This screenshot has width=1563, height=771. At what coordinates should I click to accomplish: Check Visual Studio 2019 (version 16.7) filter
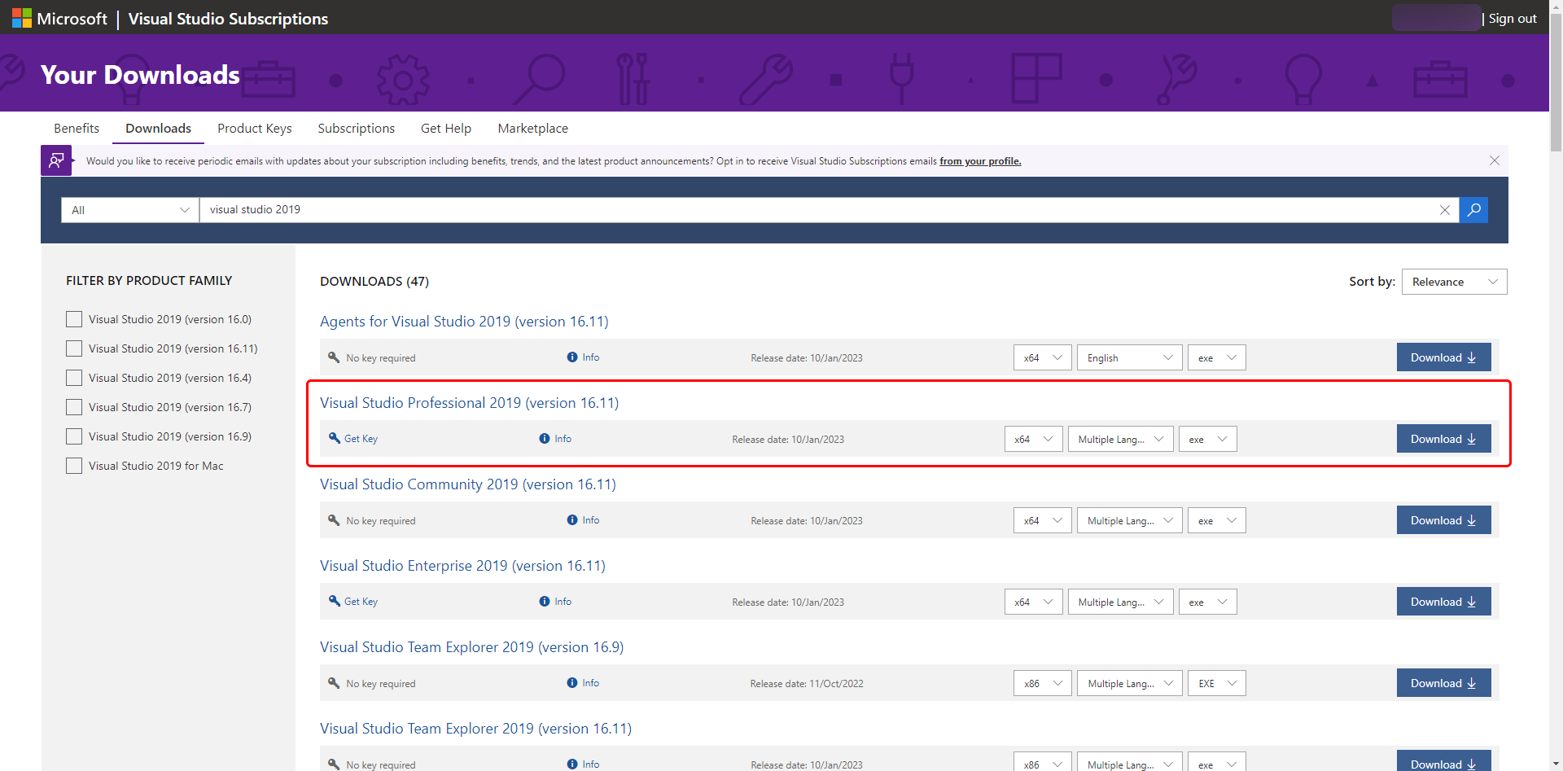pyautogui.click(x=74, y=407)
